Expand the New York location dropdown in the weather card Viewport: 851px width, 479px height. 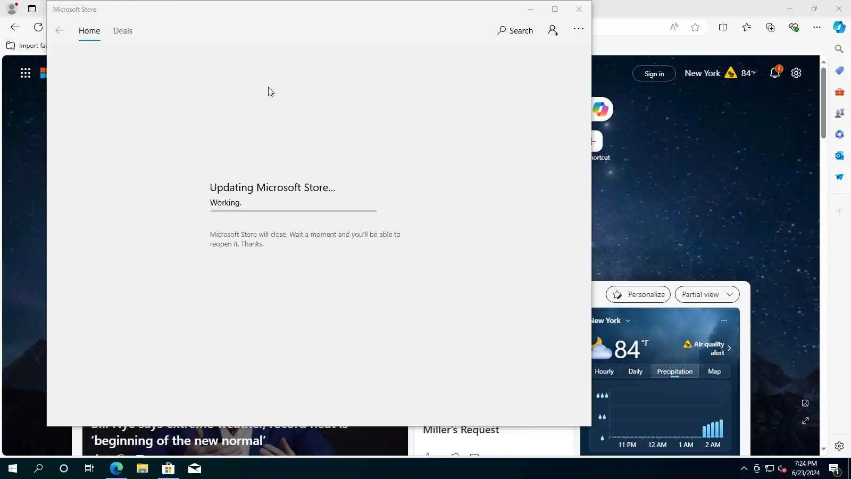click(611, 320)
